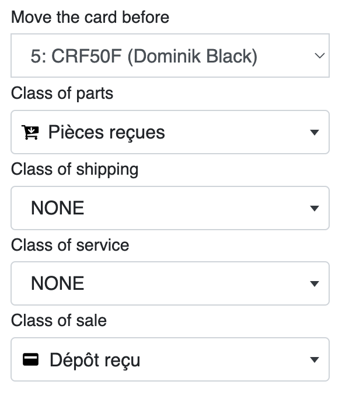Click the Class of service label
This screenshot has height=395, width=342.
[x=70, y=245]
